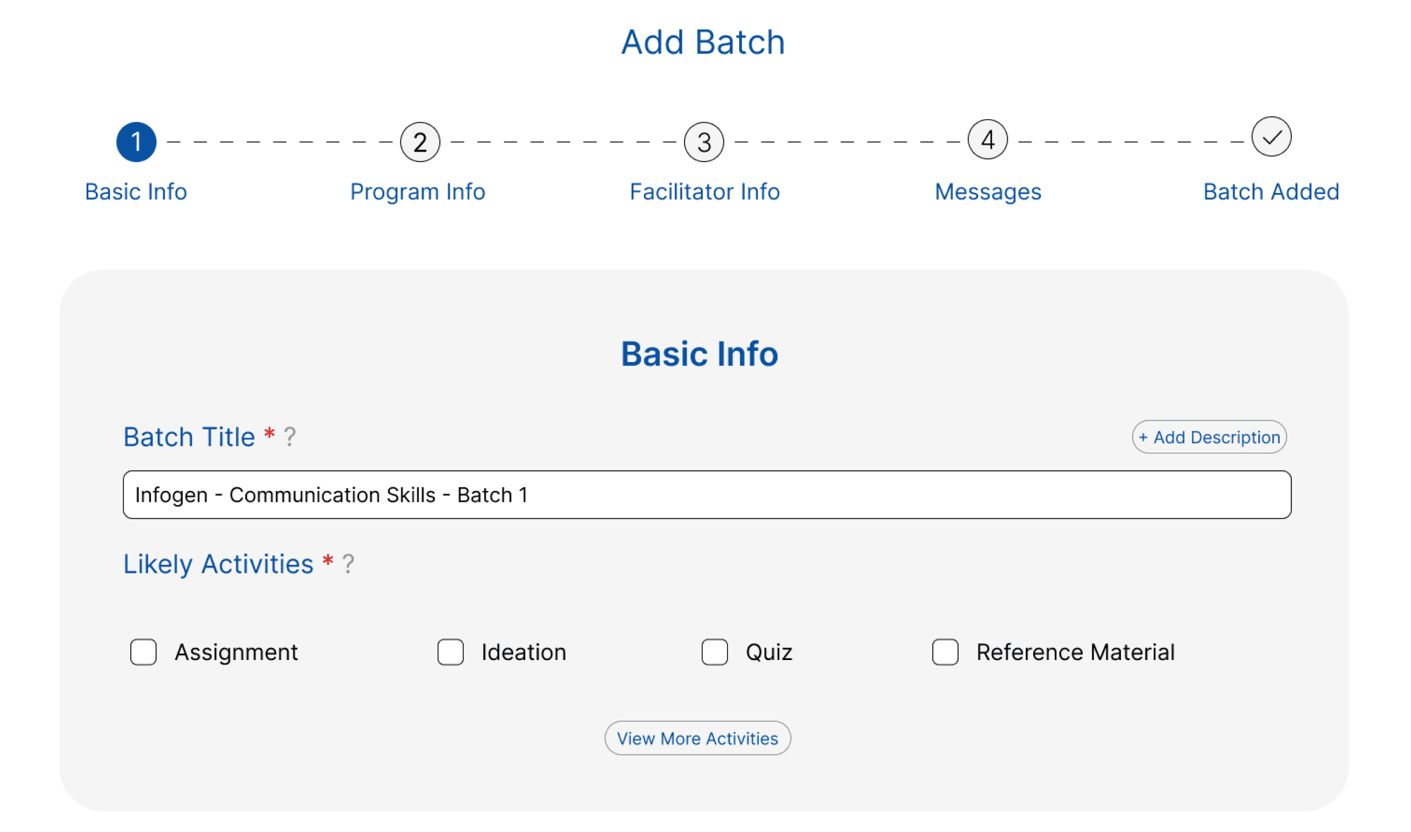This screenshot has height=832, width=1411.
Task: Click the Basic Info step label
Action: pyautogui.click(x=136, y=192)
